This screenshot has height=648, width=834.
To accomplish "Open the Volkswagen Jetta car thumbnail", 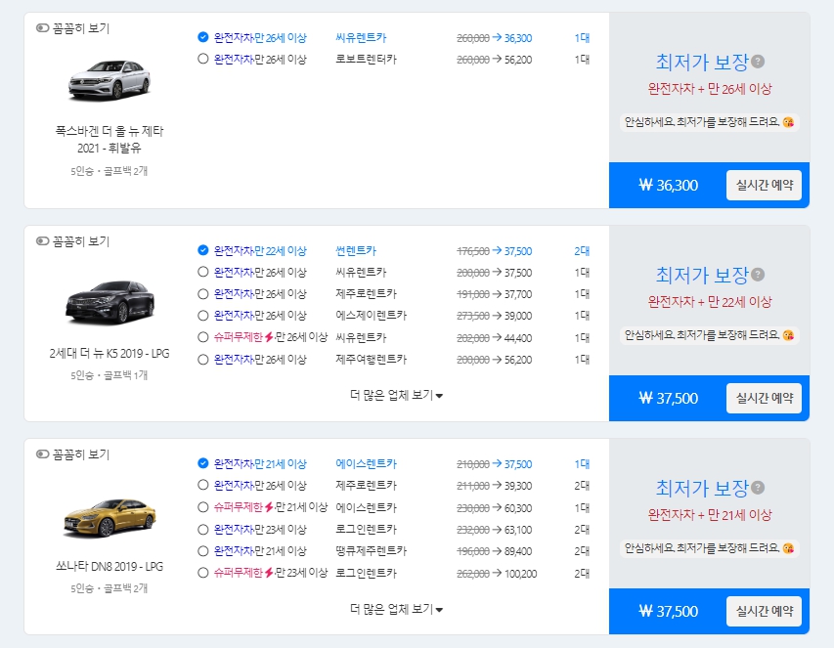I will click(110, 80).
